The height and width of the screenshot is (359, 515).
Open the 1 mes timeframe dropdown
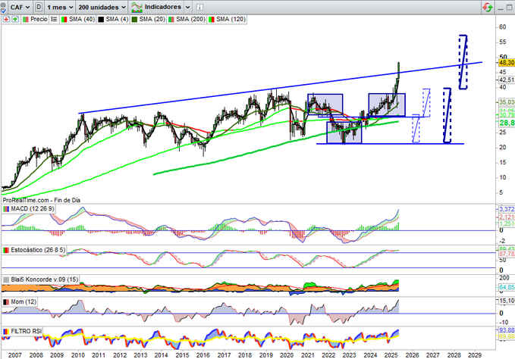60,7
